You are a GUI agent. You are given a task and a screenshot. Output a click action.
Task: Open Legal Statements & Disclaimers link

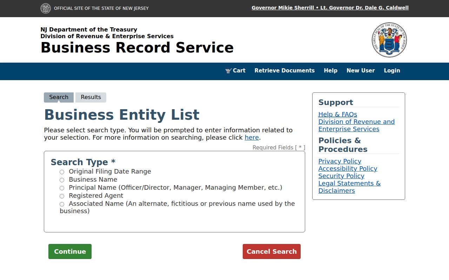(349, 187)
